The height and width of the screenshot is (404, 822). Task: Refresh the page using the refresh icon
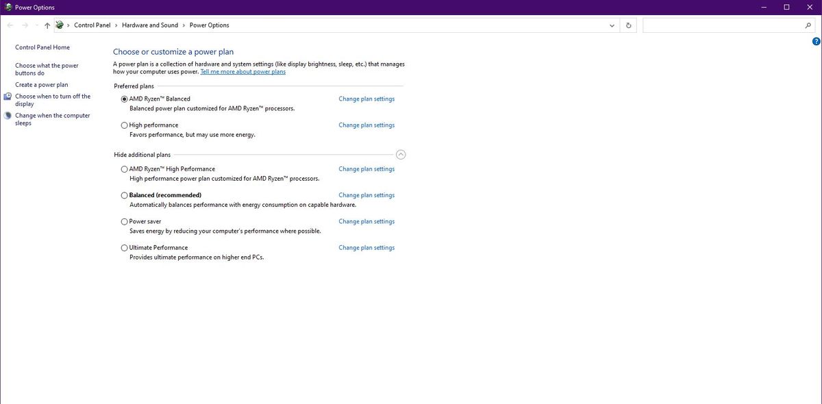tap(628, 25)
